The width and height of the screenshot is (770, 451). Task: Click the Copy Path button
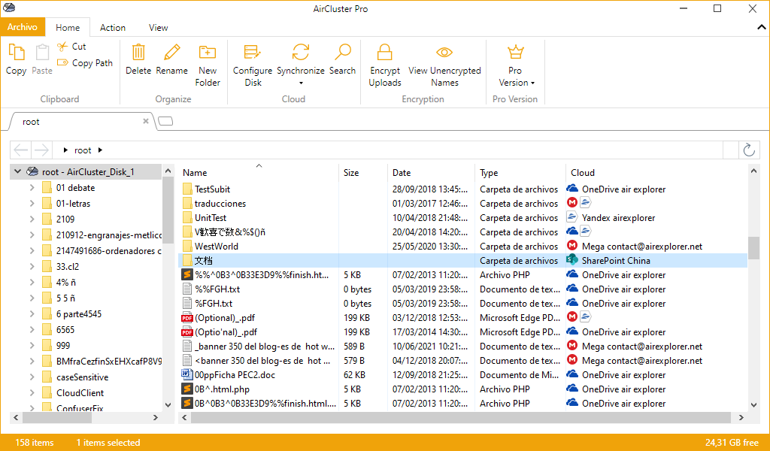tap(85, 63)
